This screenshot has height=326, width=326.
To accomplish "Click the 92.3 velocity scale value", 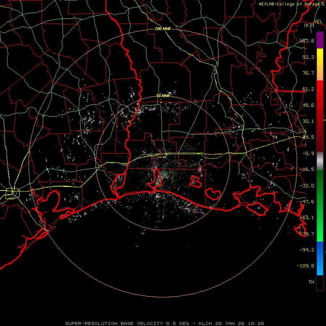I will [x=308, y=57].
